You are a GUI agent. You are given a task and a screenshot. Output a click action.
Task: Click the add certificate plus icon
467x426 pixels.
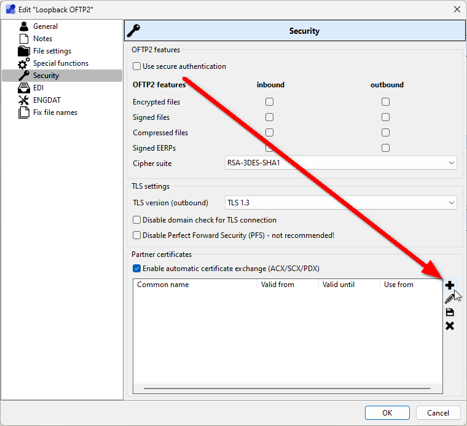pos(450,285)
